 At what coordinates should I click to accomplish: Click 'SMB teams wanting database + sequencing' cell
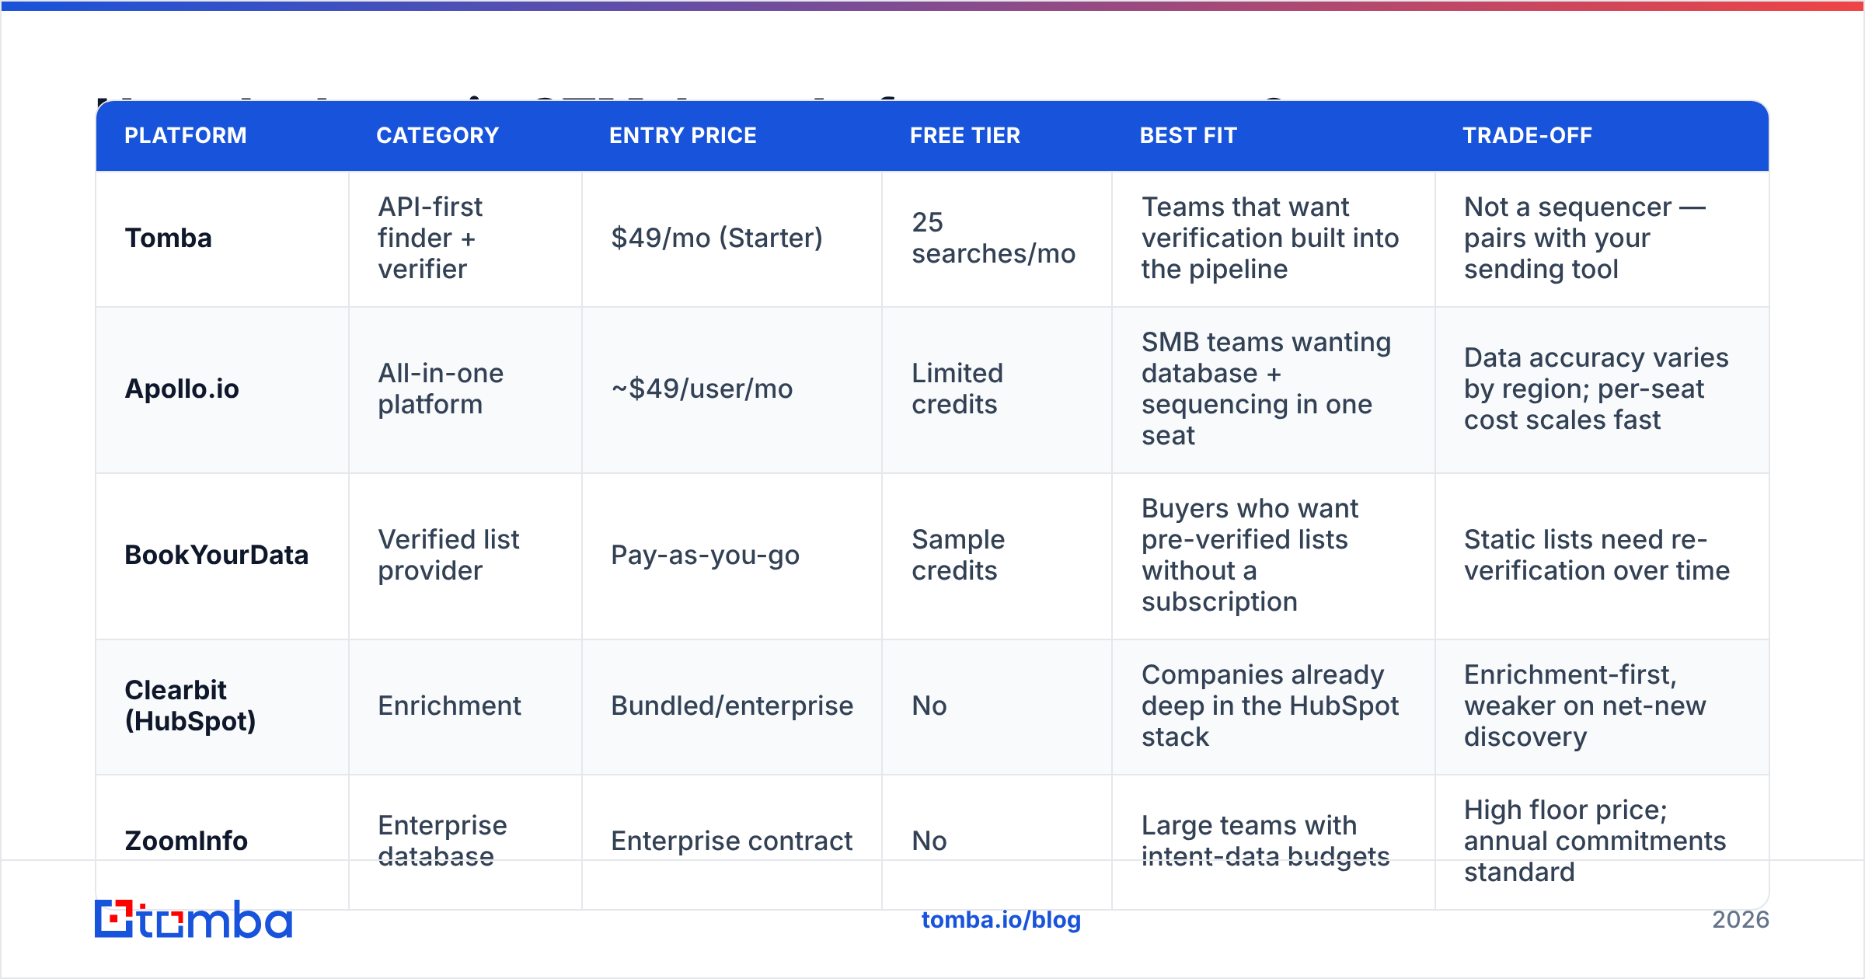[1274, 389]
